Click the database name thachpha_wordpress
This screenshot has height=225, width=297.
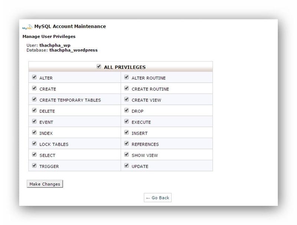click(74, 50)
